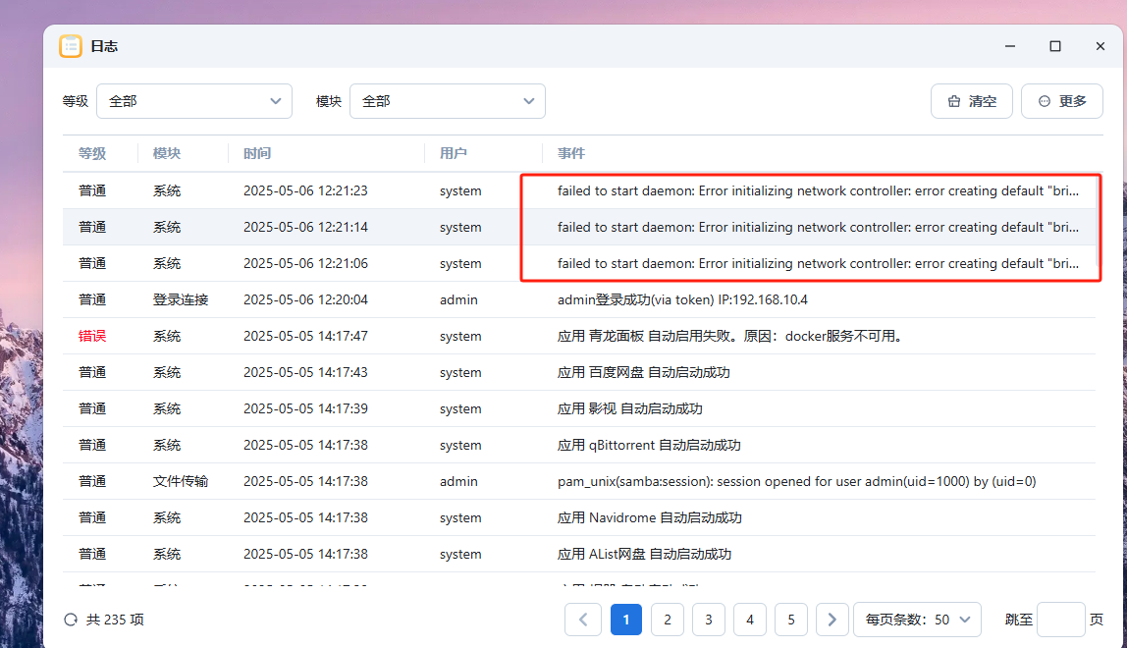Select the 错误 青龙面板 failure log row
Viewport: 1127px width, 648px height.
tap(579, 336)
